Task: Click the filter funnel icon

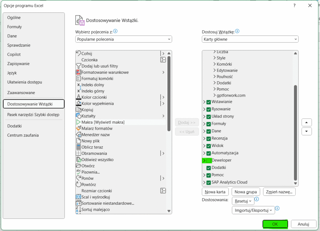Action: [78, 66]
